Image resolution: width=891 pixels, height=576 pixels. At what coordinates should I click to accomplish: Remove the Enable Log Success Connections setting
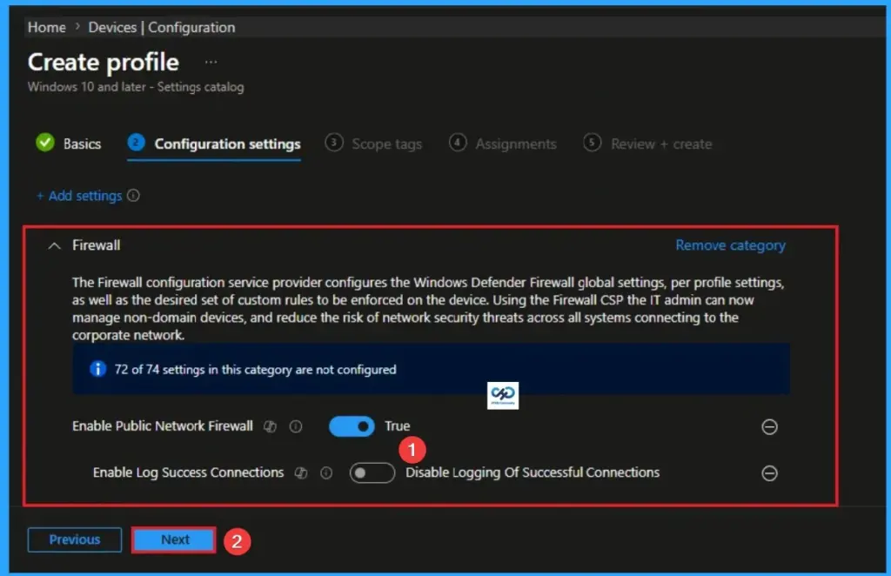point(769,473)
